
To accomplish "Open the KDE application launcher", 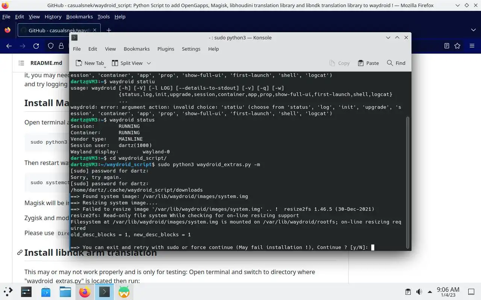I will coord(8,292).
